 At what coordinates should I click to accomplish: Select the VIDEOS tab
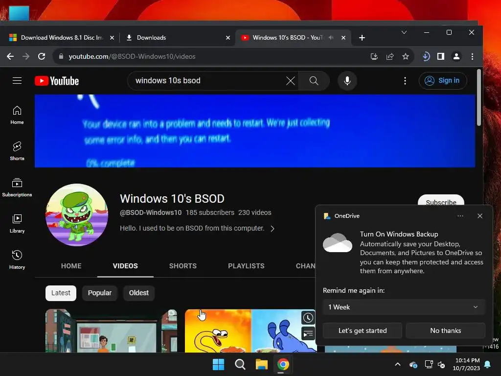(x=125, y=266)
